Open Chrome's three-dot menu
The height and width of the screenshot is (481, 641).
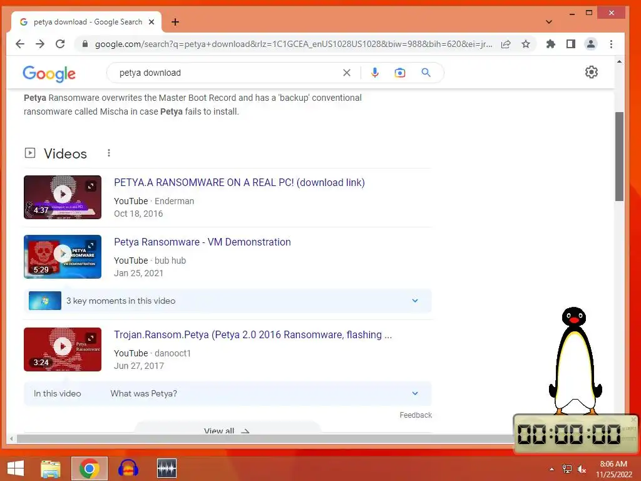pos(611,44)
